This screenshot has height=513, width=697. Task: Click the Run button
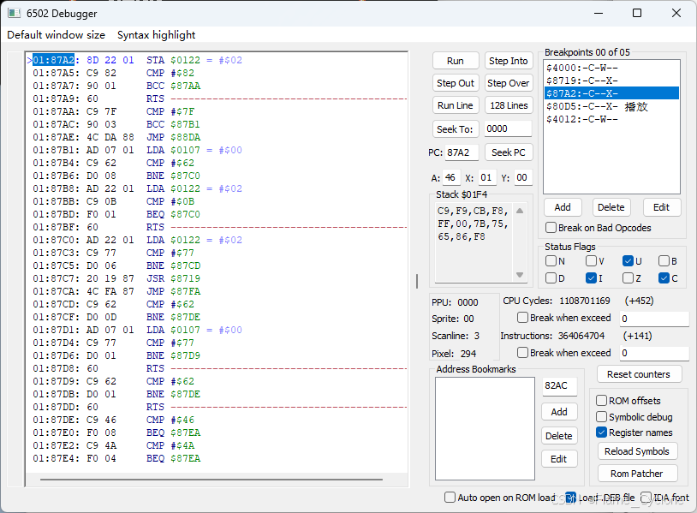coord(456,61)
